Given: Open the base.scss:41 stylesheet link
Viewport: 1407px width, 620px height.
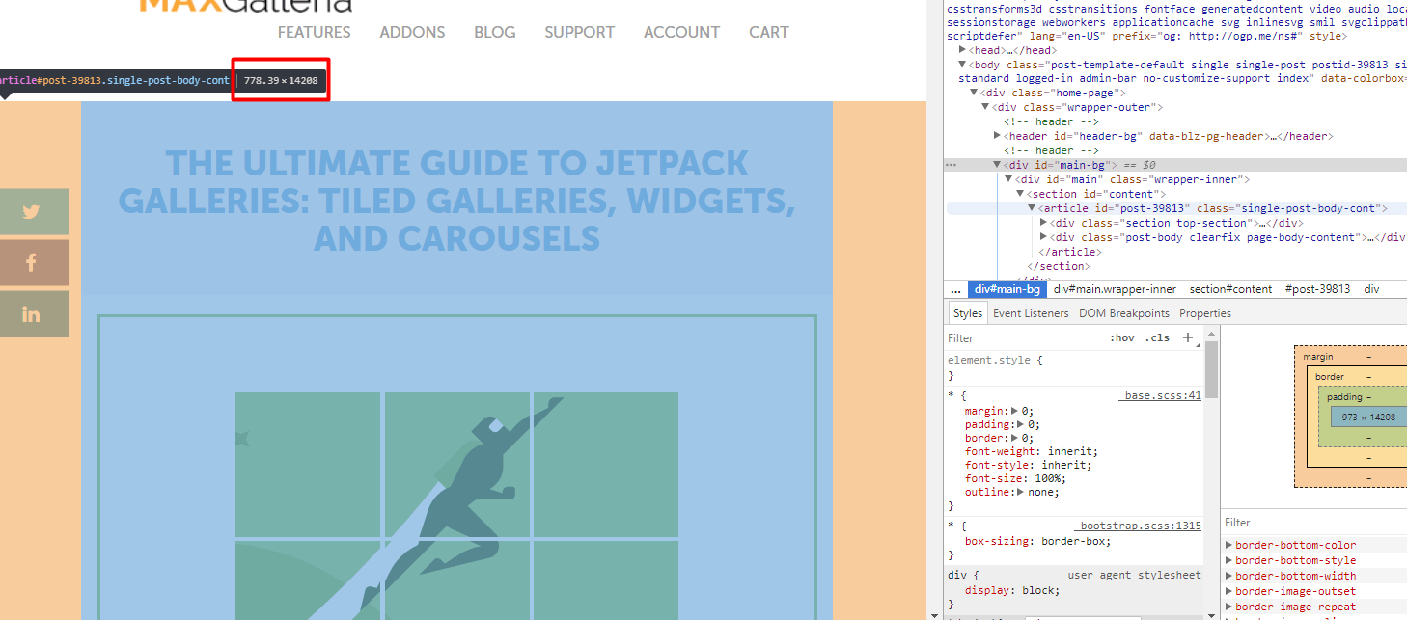Looking at the screenshot, I should pos(1159,394).
